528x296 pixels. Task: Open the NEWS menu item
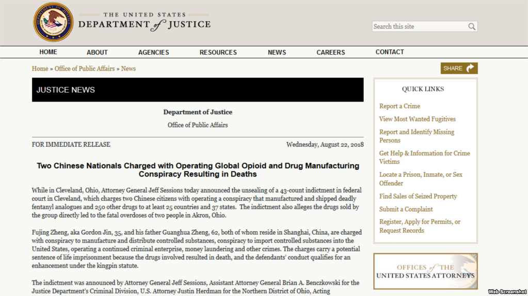tap(277, 53)
